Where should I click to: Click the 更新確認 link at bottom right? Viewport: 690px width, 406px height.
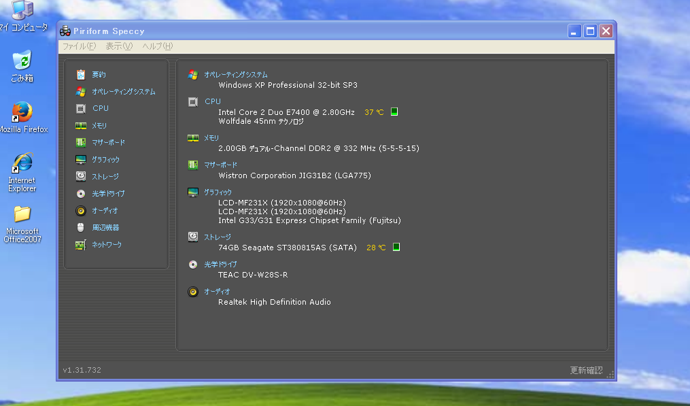[586, 370]
